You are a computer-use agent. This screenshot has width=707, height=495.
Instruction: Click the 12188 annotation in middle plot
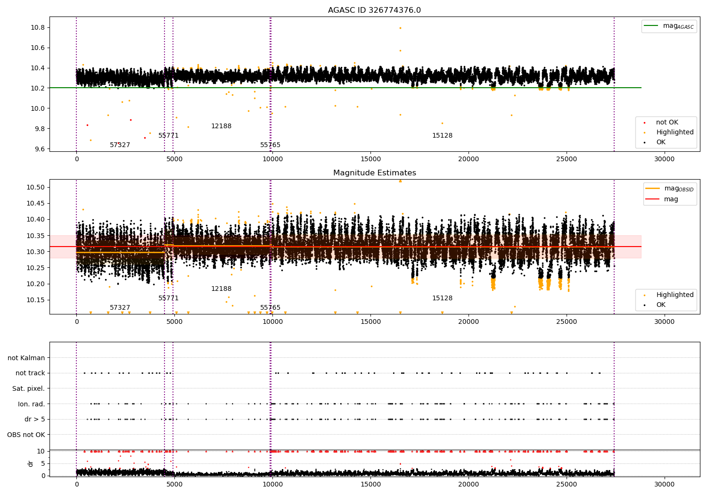point(221,289)
